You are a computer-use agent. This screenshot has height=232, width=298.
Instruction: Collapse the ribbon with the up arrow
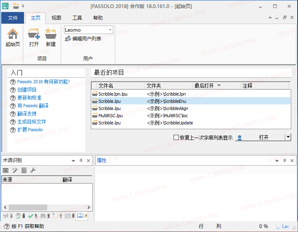pos(270,18)
